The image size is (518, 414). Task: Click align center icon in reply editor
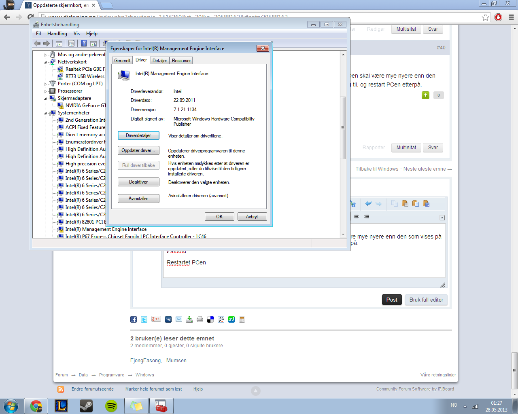coord(356,216)
